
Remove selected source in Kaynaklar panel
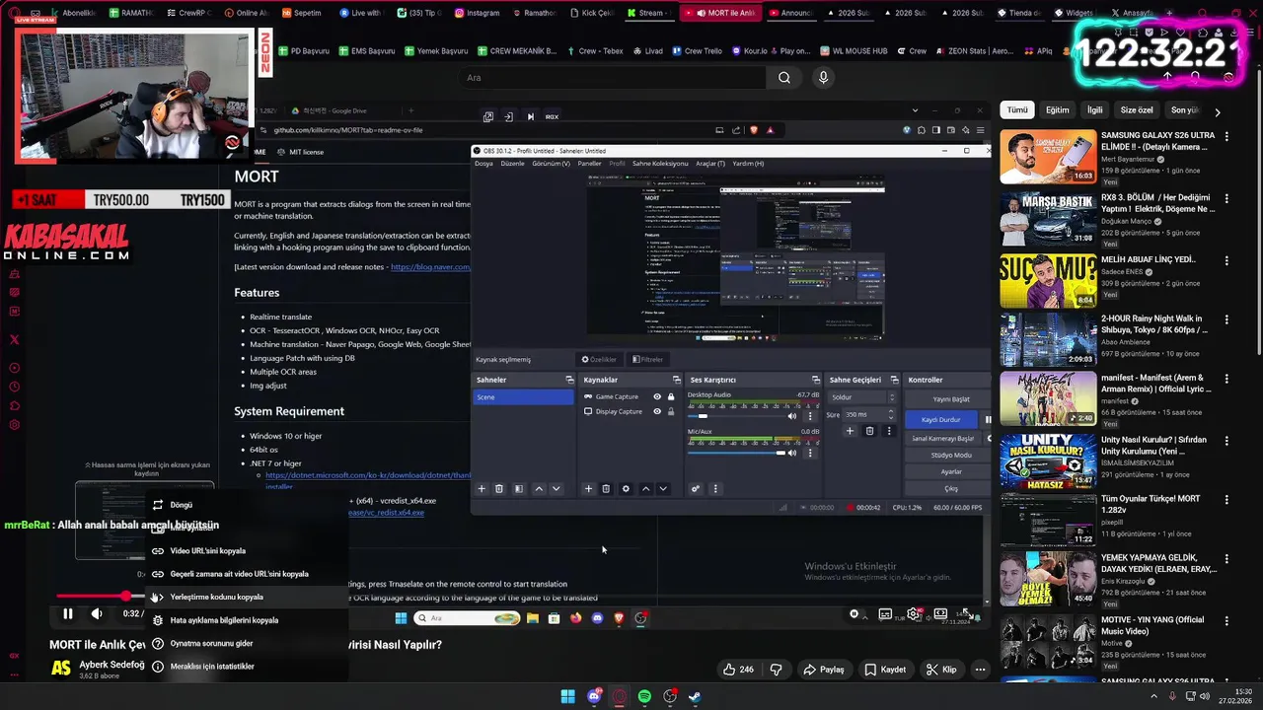(x=606, y=488)
